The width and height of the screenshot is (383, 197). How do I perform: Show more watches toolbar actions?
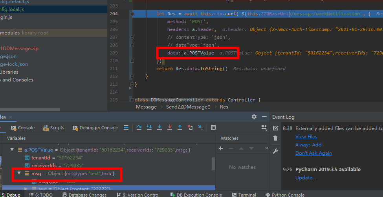[267, 148]
